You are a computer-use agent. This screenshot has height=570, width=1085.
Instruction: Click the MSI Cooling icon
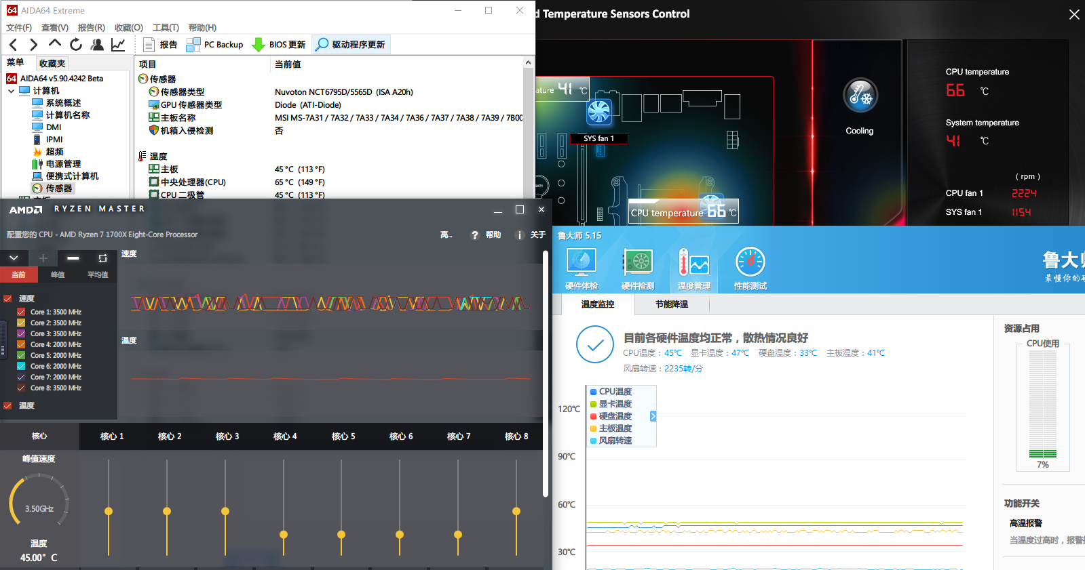pos(860,96)
